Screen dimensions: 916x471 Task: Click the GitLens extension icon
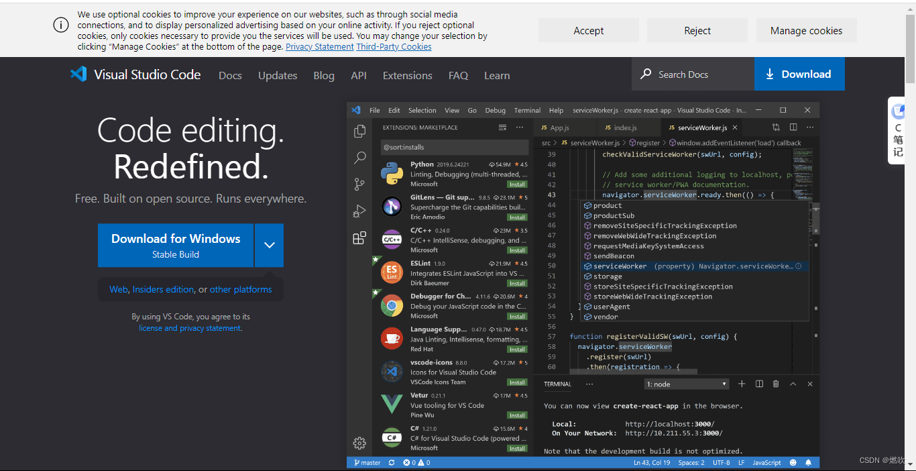click(392, 207)
